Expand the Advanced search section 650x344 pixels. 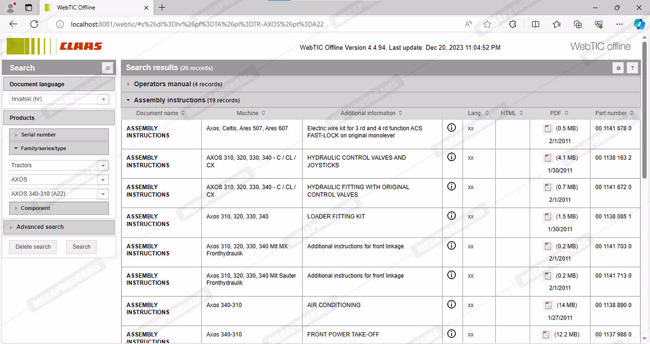pos(40,227)
